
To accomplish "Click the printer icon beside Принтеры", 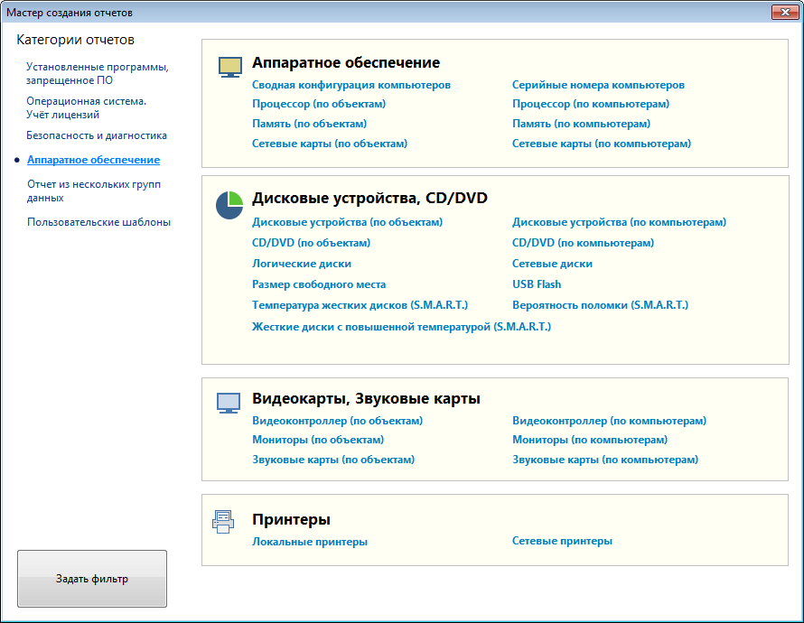I will 223,522.
